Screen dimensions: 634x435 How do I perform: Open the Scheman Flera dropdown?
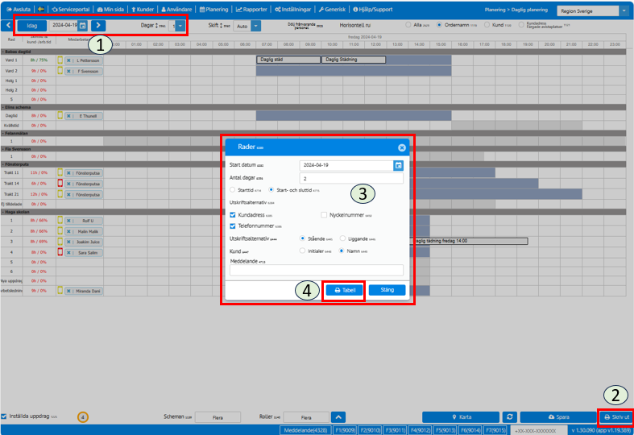(x=218, y=417)
